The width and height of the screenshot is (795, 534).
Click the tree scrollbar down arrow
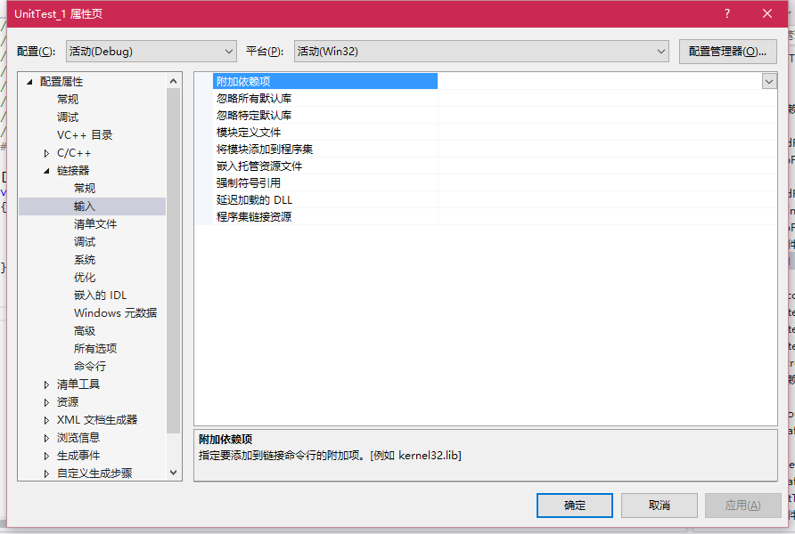pyautogui.click(x=174, y=473)
